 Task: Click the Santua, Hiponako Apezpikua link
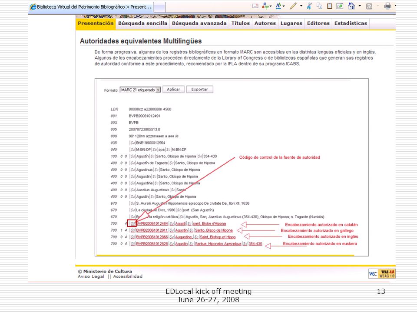(x=218, y=243)
